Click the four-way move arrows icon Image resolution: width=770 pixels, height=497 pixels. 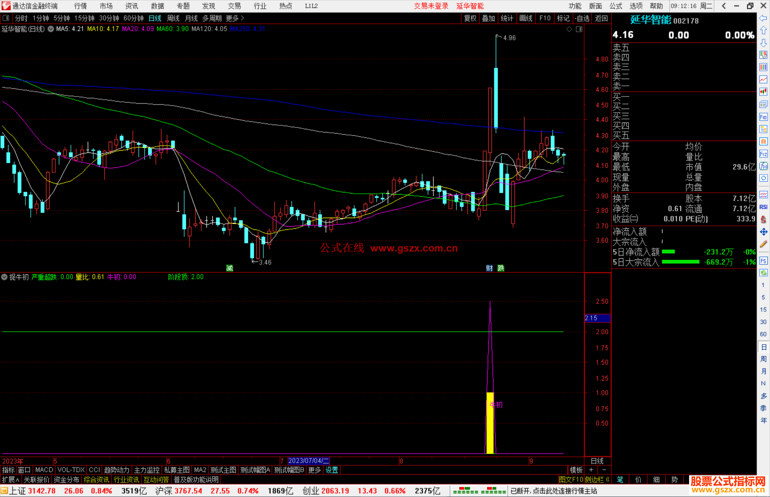click(763, 232)
